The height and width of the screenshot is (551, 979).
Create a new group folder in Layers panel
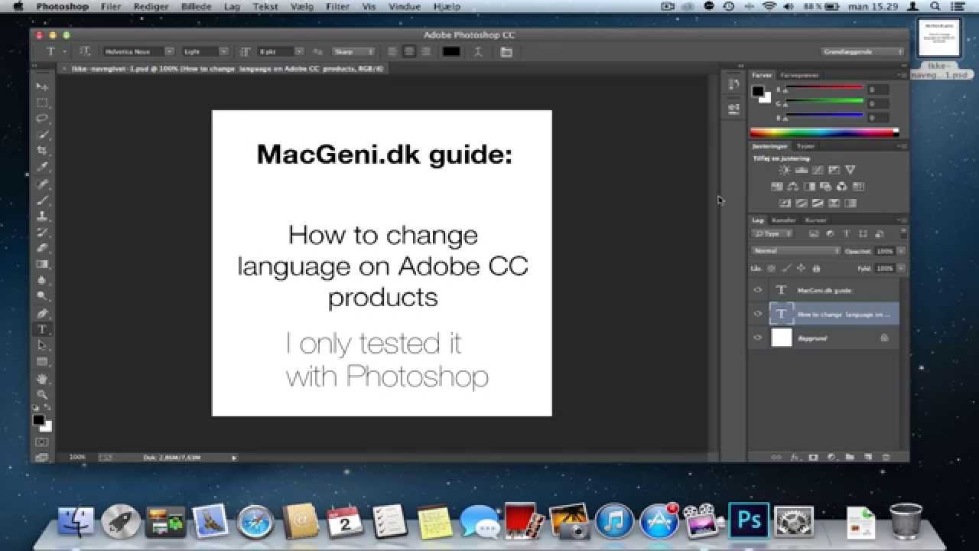point(849,457)
